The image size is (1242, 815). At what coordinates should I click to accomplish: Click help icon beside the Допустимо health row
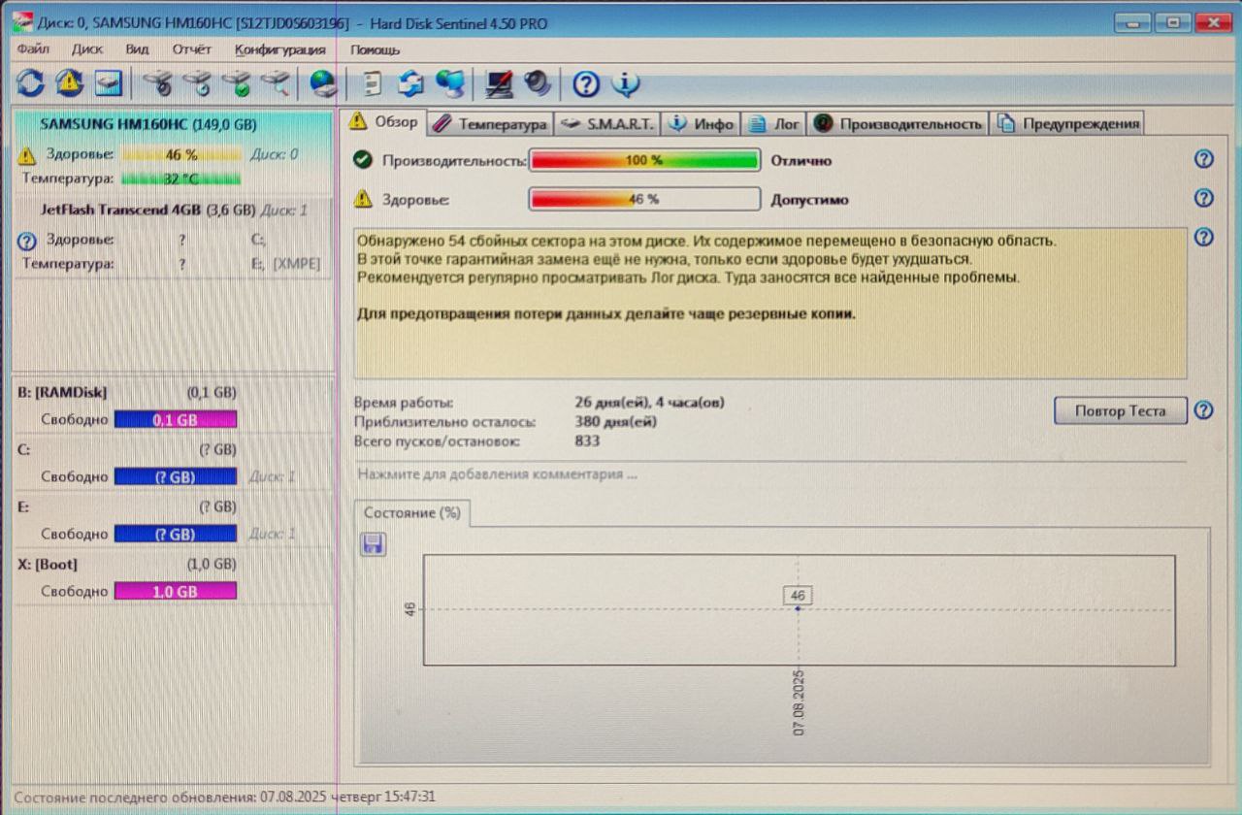pos(1204,198)
